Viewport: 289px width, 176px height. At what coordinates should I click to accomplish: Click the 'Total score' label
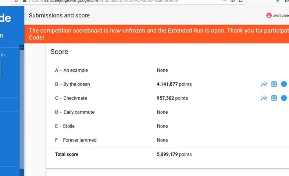(x=67, y=154)
